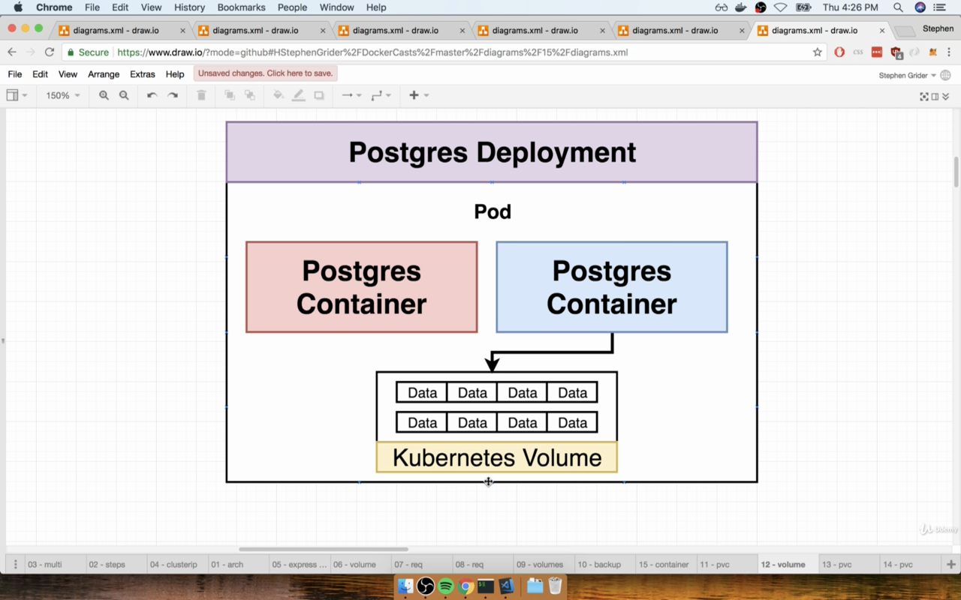Select the Kubernetes Volume label shape
The height and width of the screenshot is (600, 961).
click(496, 457)
